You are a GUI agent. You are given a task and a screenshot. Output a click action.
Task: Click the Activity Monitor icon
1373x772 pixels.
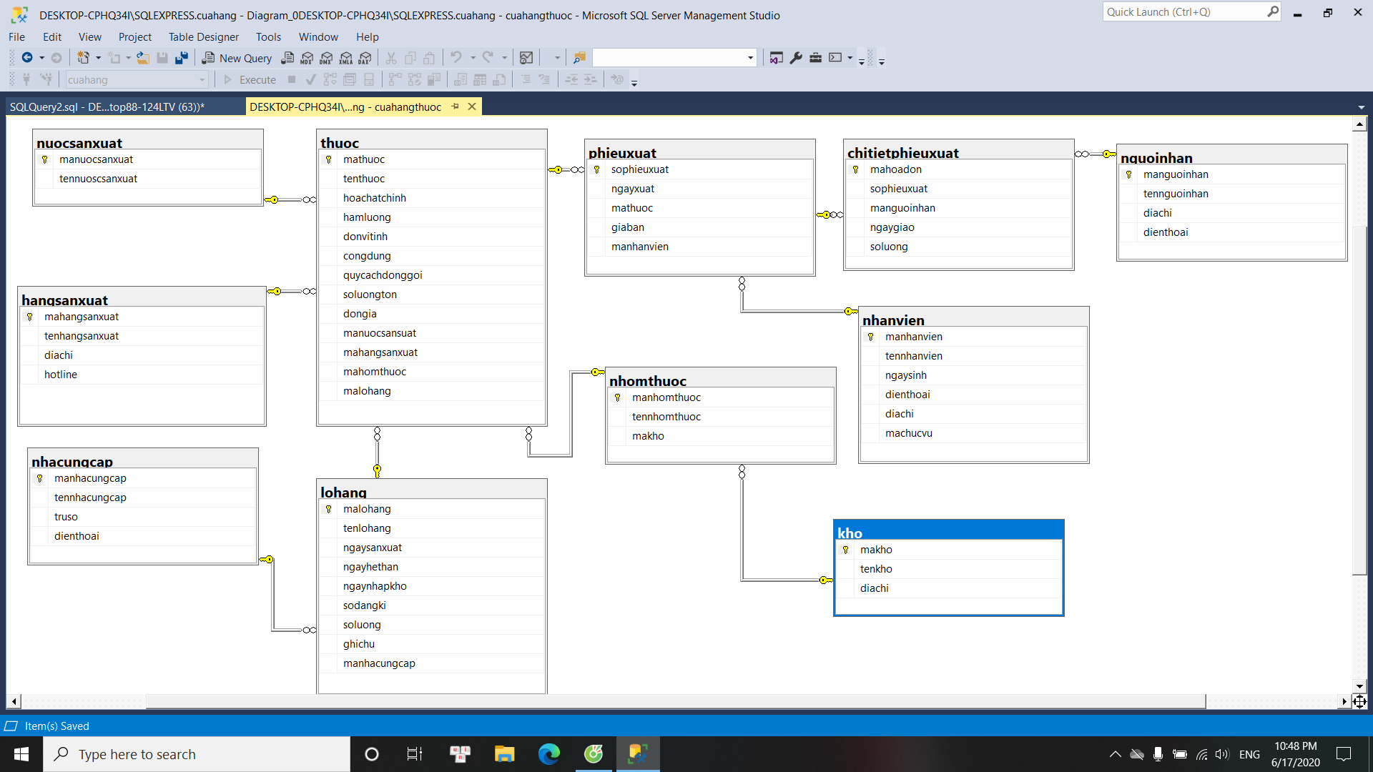(526, 58)
